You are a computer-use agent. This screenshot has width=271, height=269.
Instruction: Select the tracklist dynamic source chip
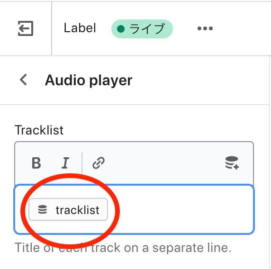point(68,209)
